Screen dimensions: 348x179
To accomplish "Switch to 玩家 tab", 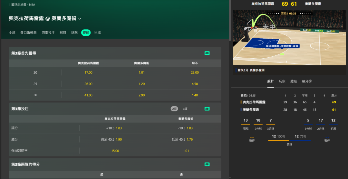I will click(282, 81).
